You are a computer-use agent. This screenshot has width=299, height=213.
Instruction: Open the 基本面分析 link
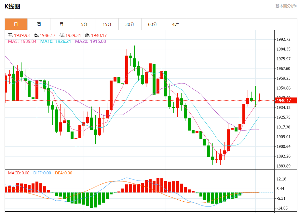click(286, 6)
